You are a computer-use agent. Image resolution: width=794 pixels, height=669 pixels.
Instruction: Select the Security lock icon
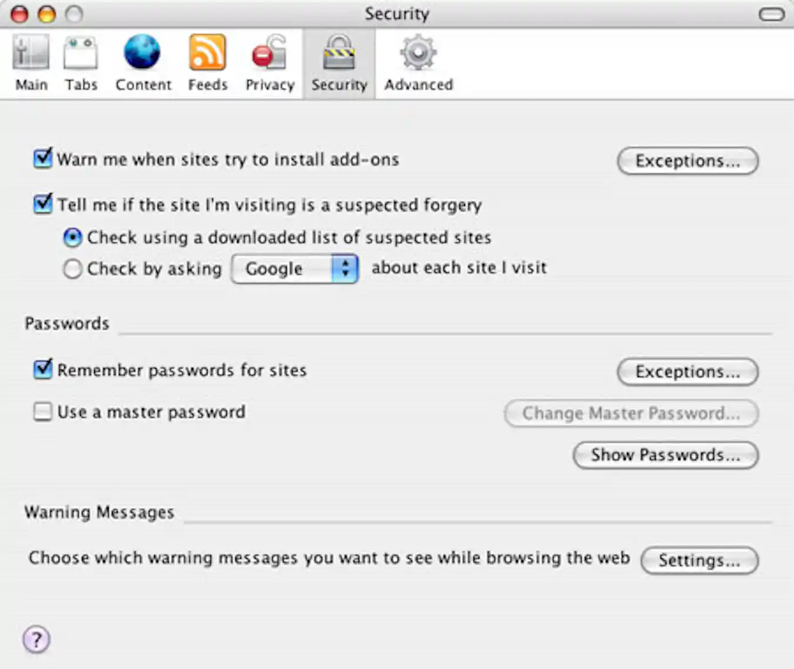[x=339, y=53]
